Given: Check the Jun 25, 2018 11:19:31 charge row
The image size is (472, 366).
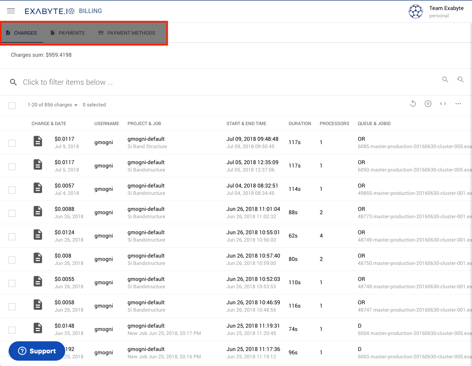Looking at the screenshot, I should coord(12,330).
